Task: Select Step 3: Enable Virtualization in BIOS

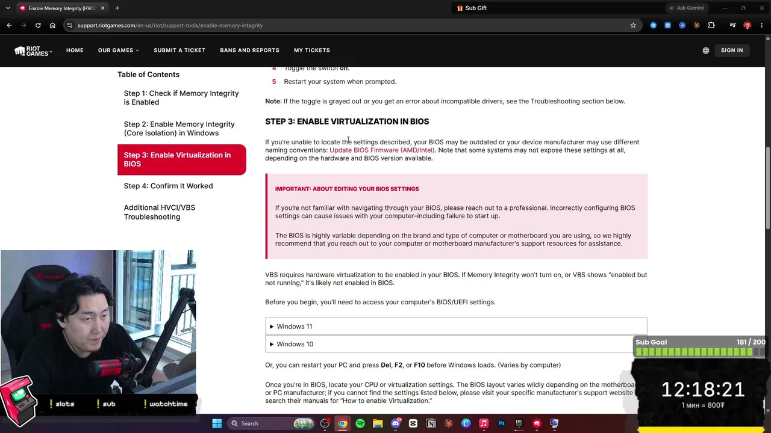Action: [181, 159]
